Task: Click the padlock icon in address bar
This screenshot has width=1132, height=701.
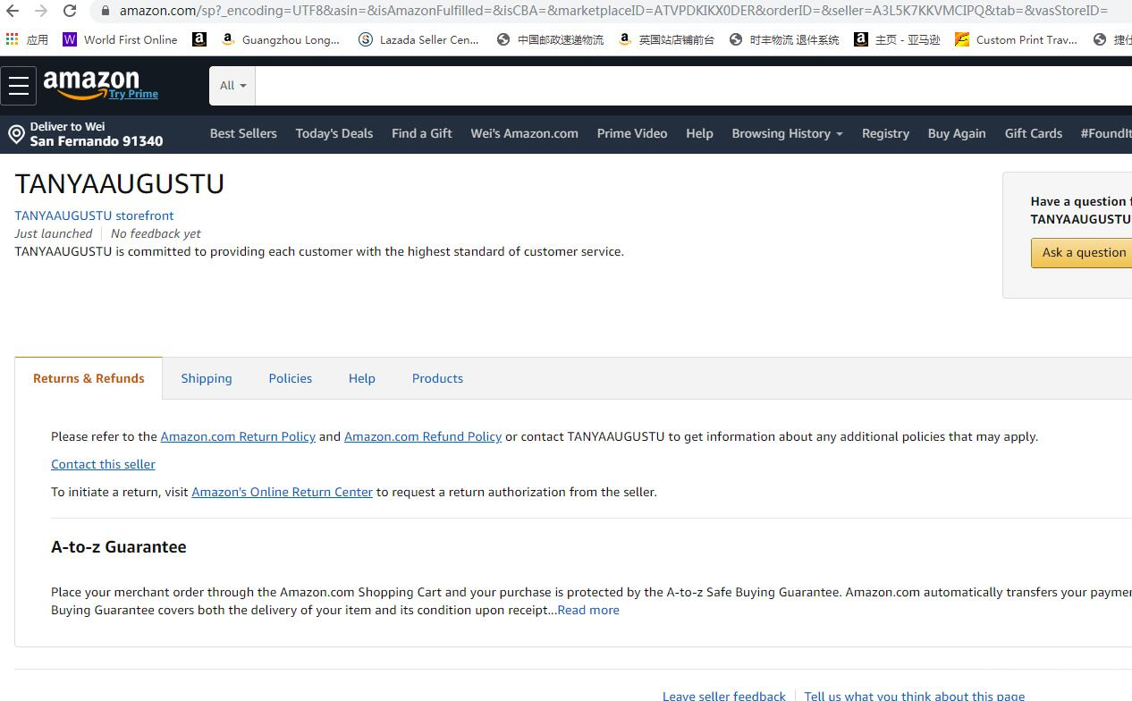Action: (105, 11)
